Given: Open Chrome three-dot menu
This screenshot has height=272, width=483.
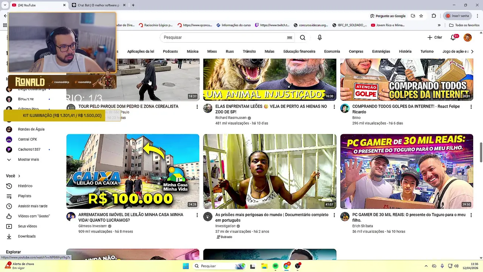Looking at the screenshot, I should point(477,16).
